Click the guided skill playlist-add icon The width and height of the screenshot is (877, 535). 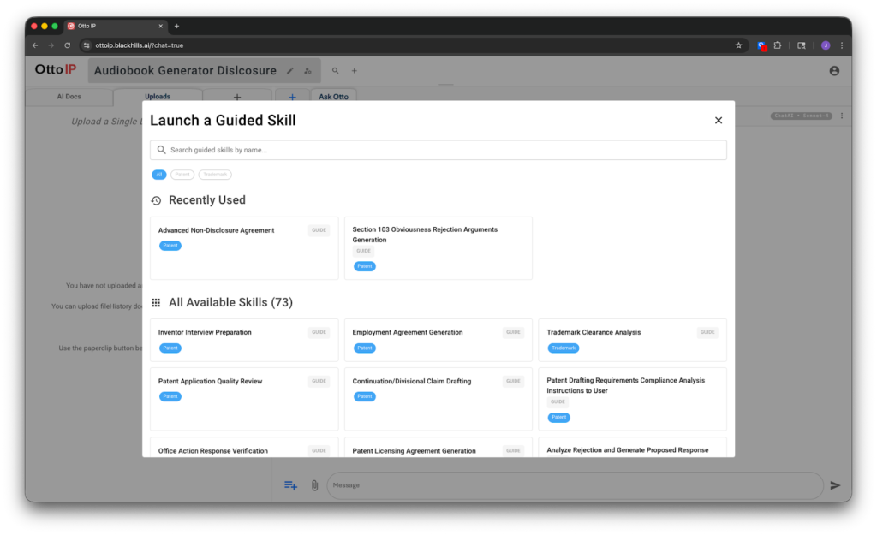coord(290,485)
